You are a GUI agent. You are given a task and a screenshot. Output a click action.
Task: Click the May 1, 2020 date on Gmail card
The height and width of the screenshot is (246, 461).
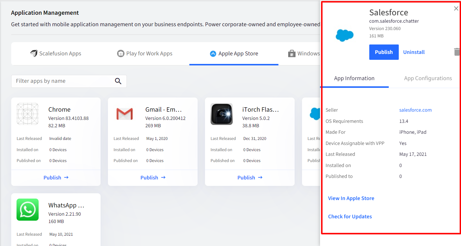[157, 138]
